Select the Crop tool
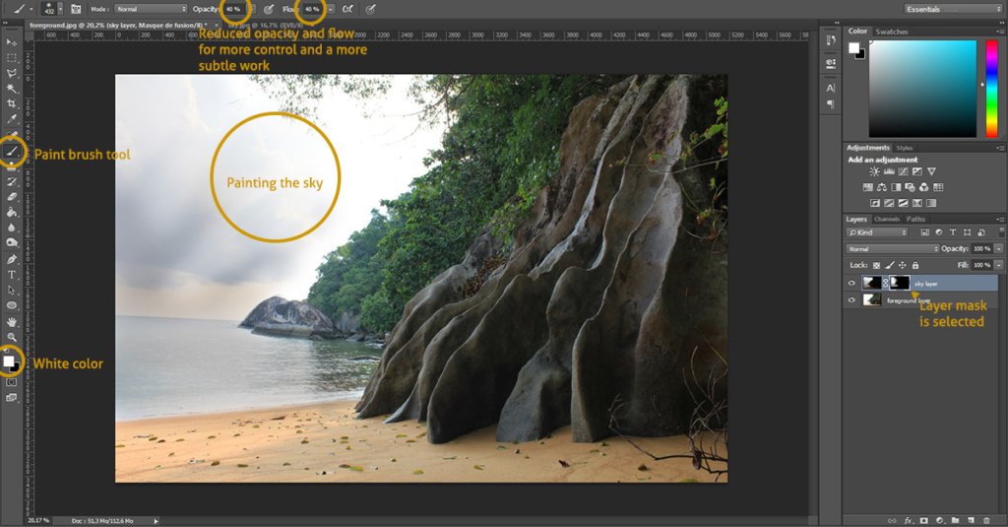The image size is (1008, 527). tap(12, 104)
